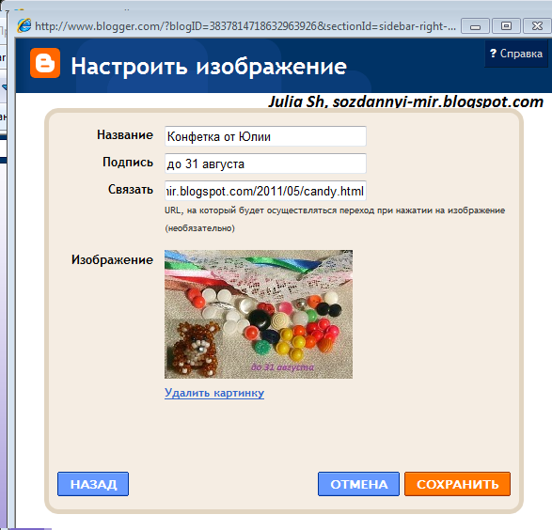Screen dimensions: 552x530
Task: Click the (необязательно) note text
Action: coord(199,228)
